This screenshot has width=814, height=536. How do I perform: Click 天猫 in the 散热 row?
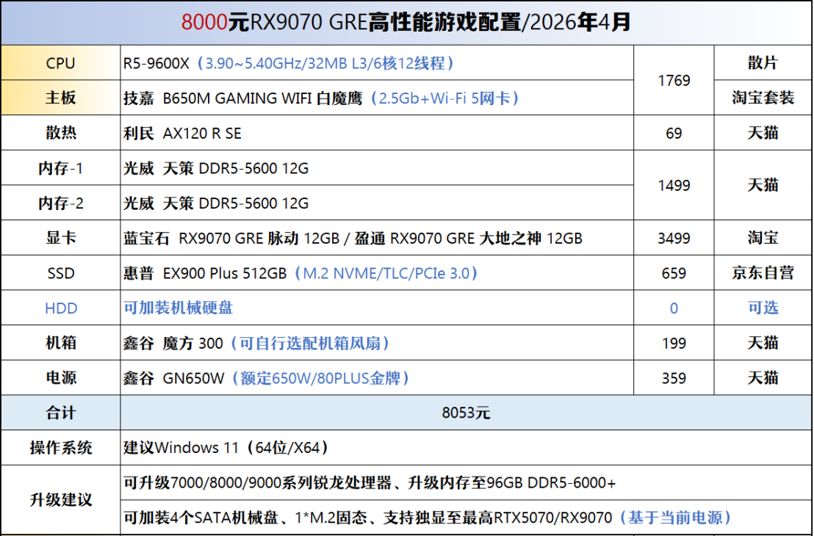point(763,133)
